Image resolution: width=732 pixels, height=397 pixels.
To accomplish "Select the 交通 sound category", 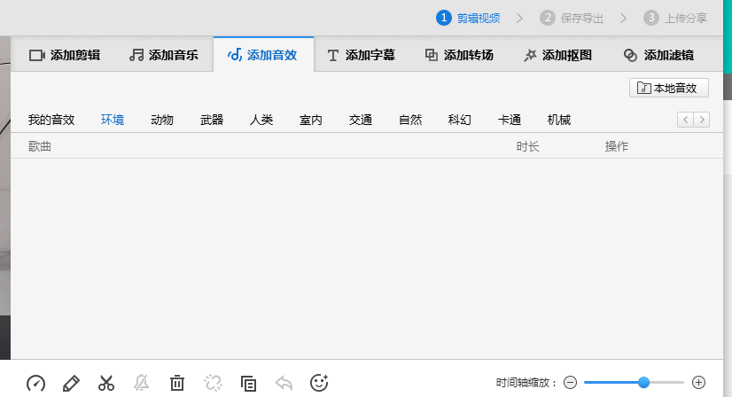I will (361, 120).
